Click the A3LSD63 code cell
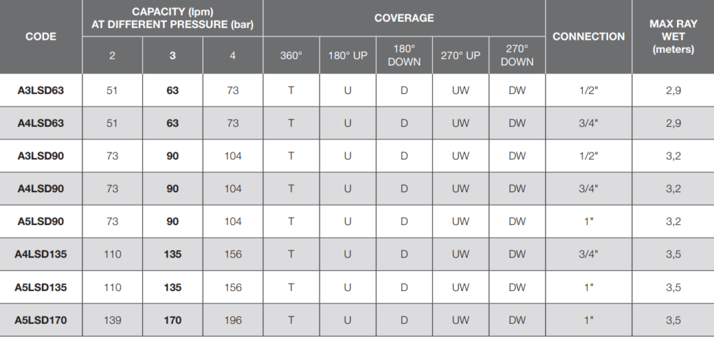 41,91
